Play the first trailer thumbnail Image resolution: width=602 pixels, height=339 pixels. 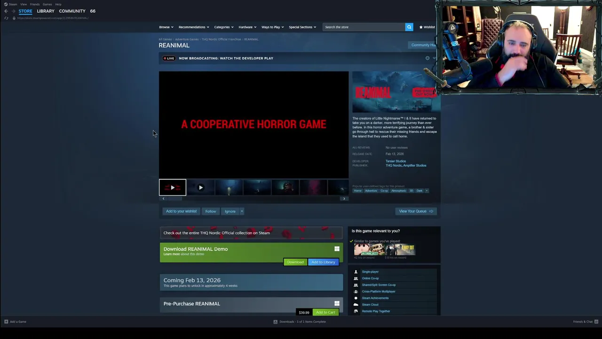click(173, 187)
